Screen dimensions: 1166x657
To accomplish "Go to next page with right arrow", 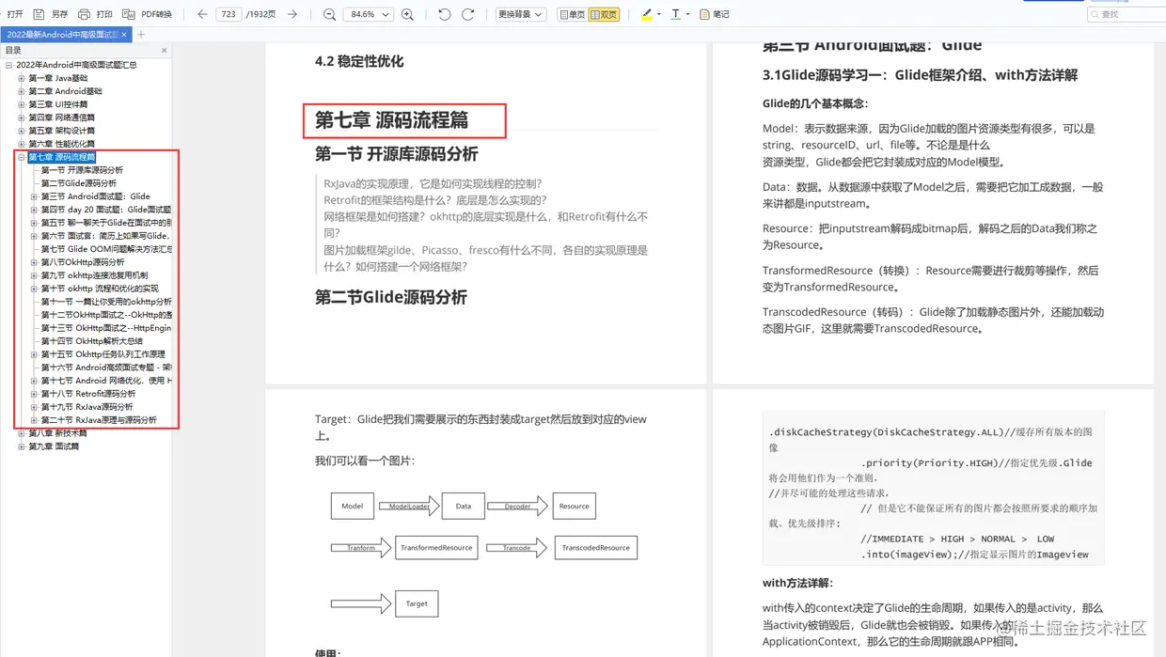I will pyautogui.click(x=292, y=14).
